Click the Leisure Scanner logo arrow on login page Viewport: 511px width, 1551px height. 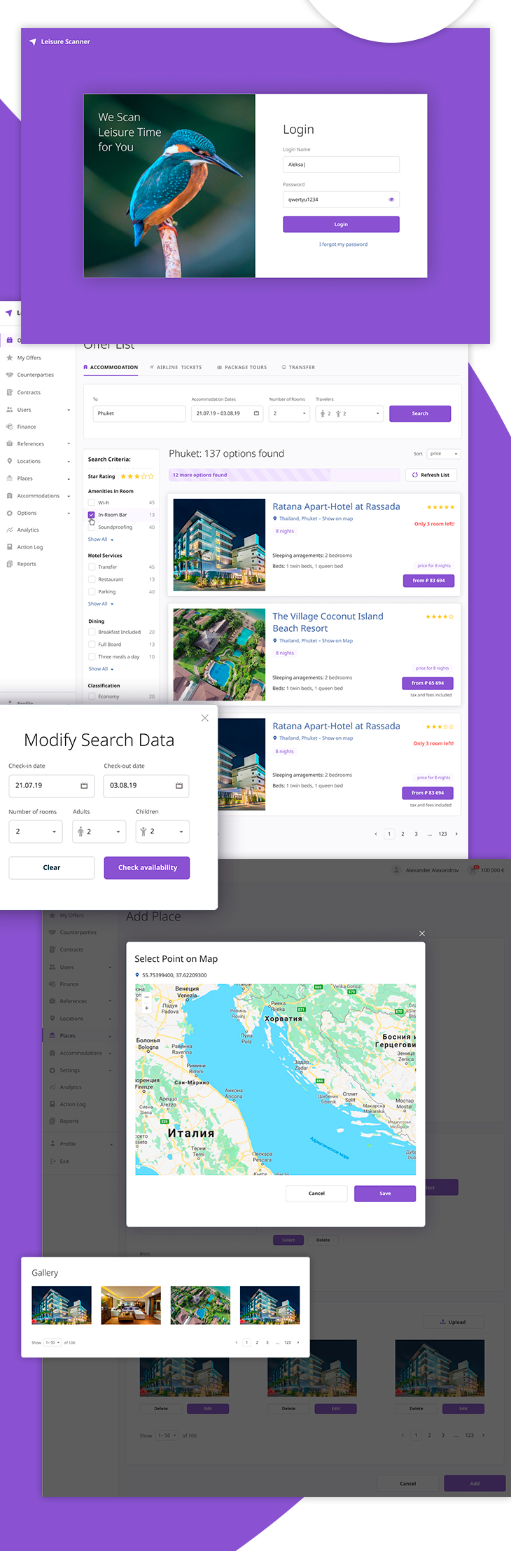tap(32, 42)
